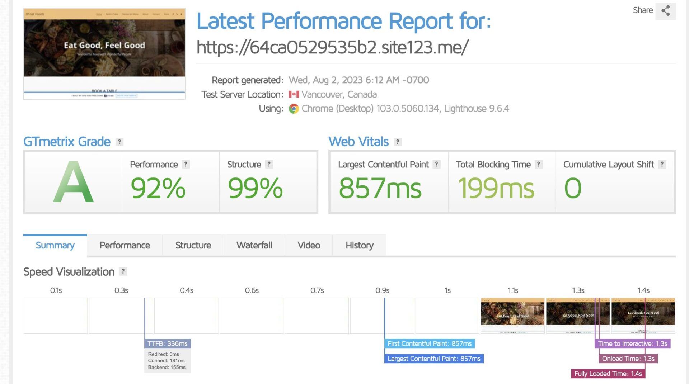
Task: Click the Total Blocking Time help icon
Action: point(538,164)
